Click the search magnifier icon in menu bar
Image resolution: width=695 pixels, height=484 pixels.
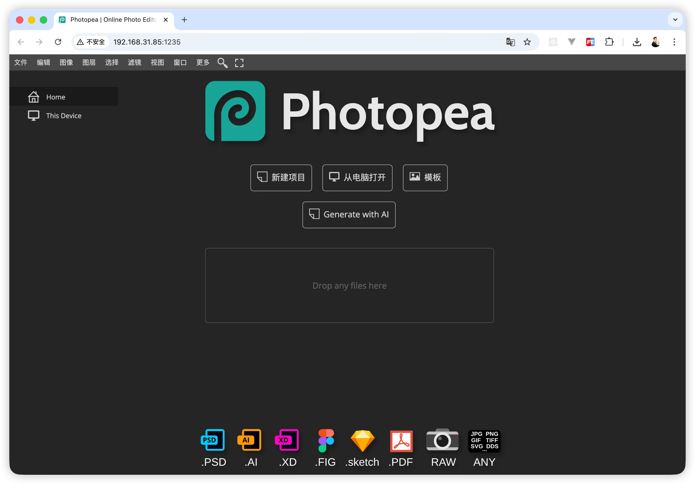pos(222,63)
